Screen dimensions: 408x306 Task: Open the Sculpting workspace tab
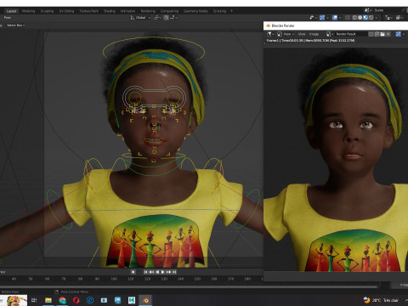[47, 11]
